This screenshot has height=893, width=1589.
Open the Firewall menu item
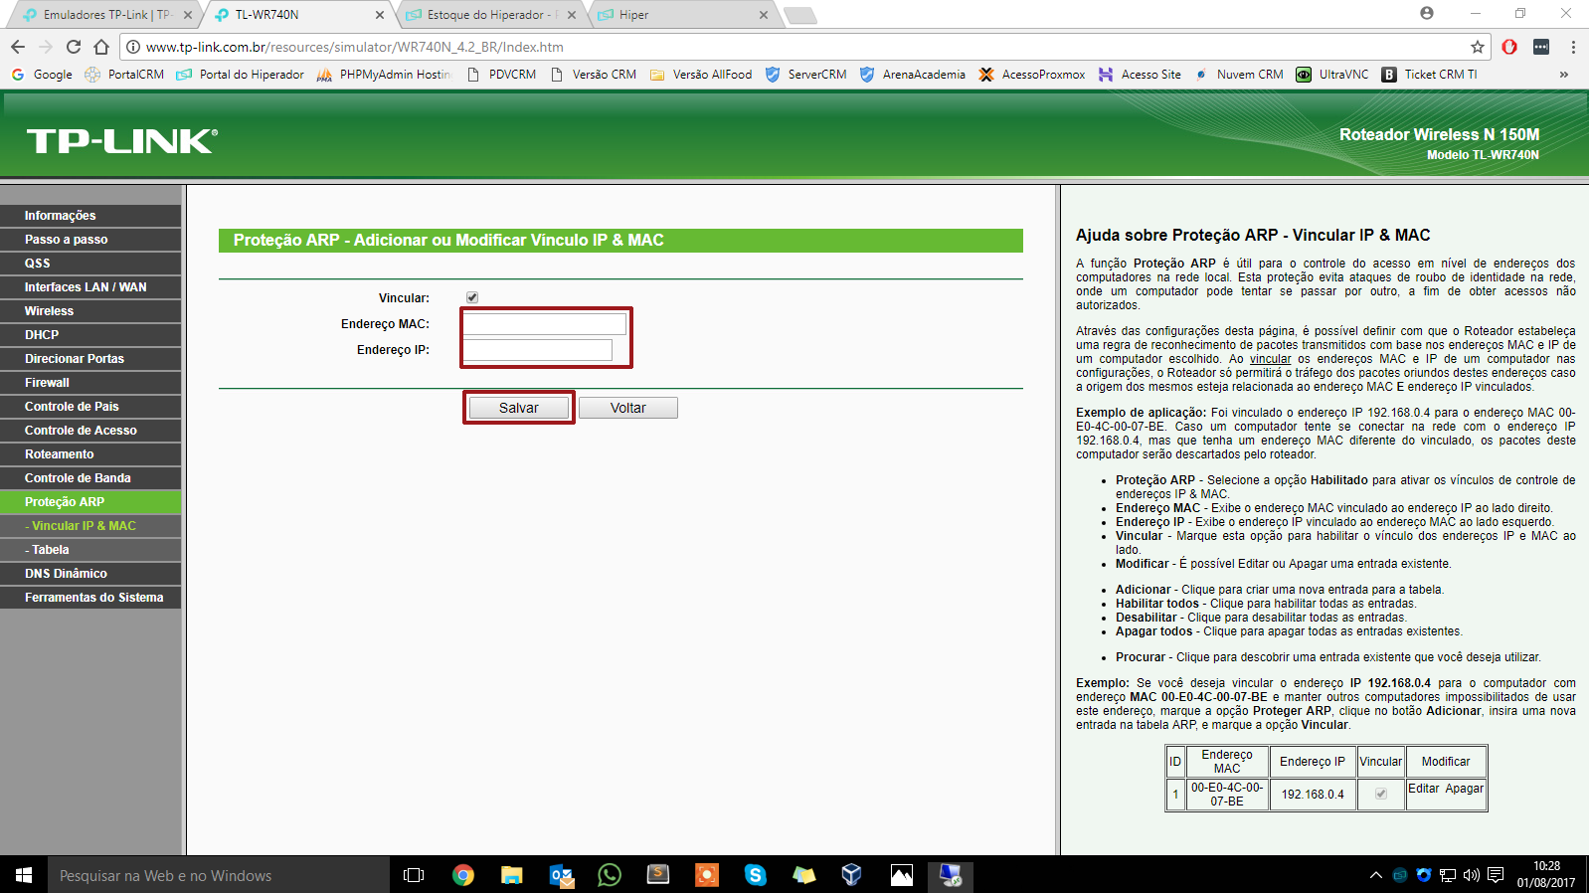tap(48, 383)
